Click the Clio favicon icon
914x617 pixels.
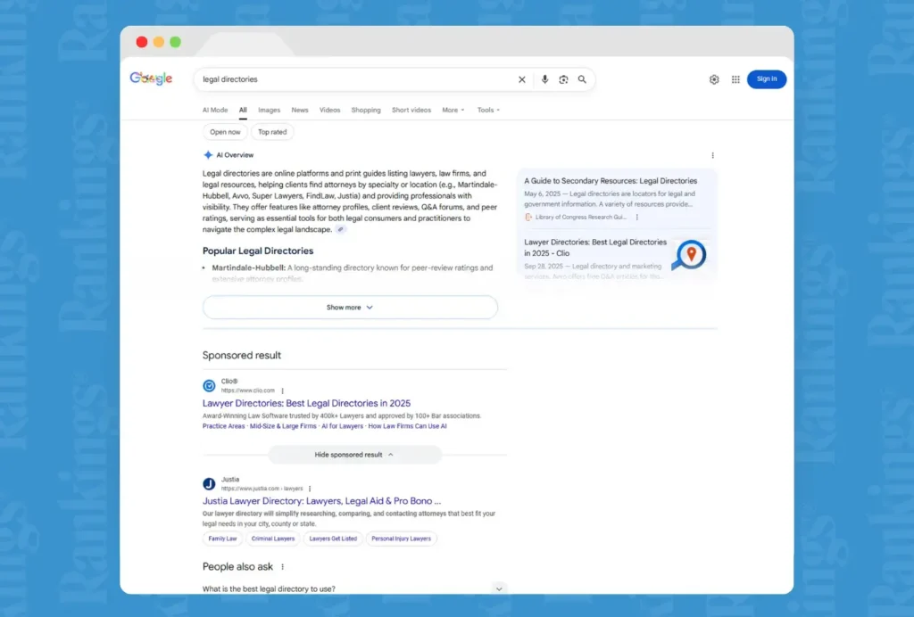[x=209, y=385]
